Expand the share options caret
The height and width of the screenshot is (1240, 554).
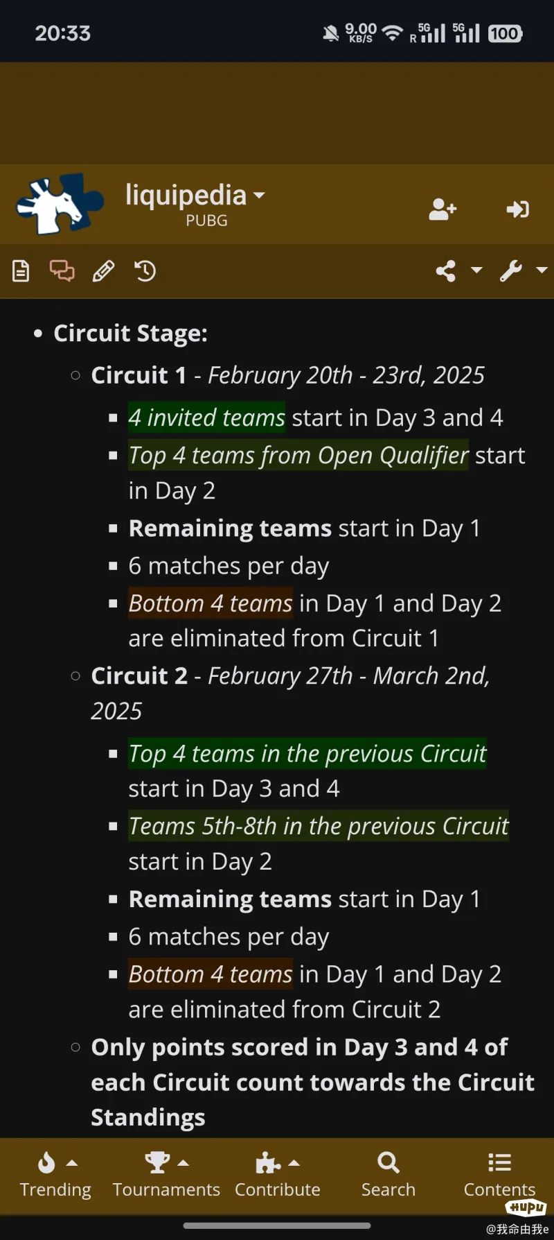coord(476,270)
